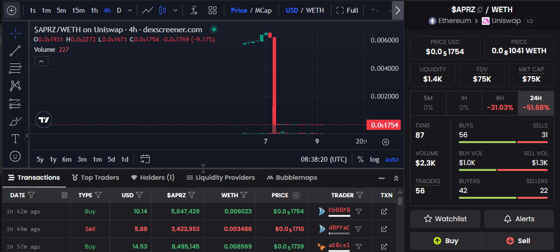Expand transactions panel with double chevron
The width and height of the screenshot is (560, 252).
point(396,178)
